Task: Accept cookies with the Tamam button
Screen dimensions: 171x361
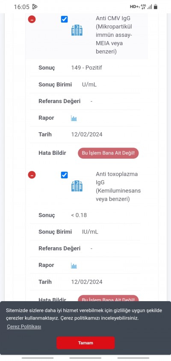Action: click(x=85, y=343)
